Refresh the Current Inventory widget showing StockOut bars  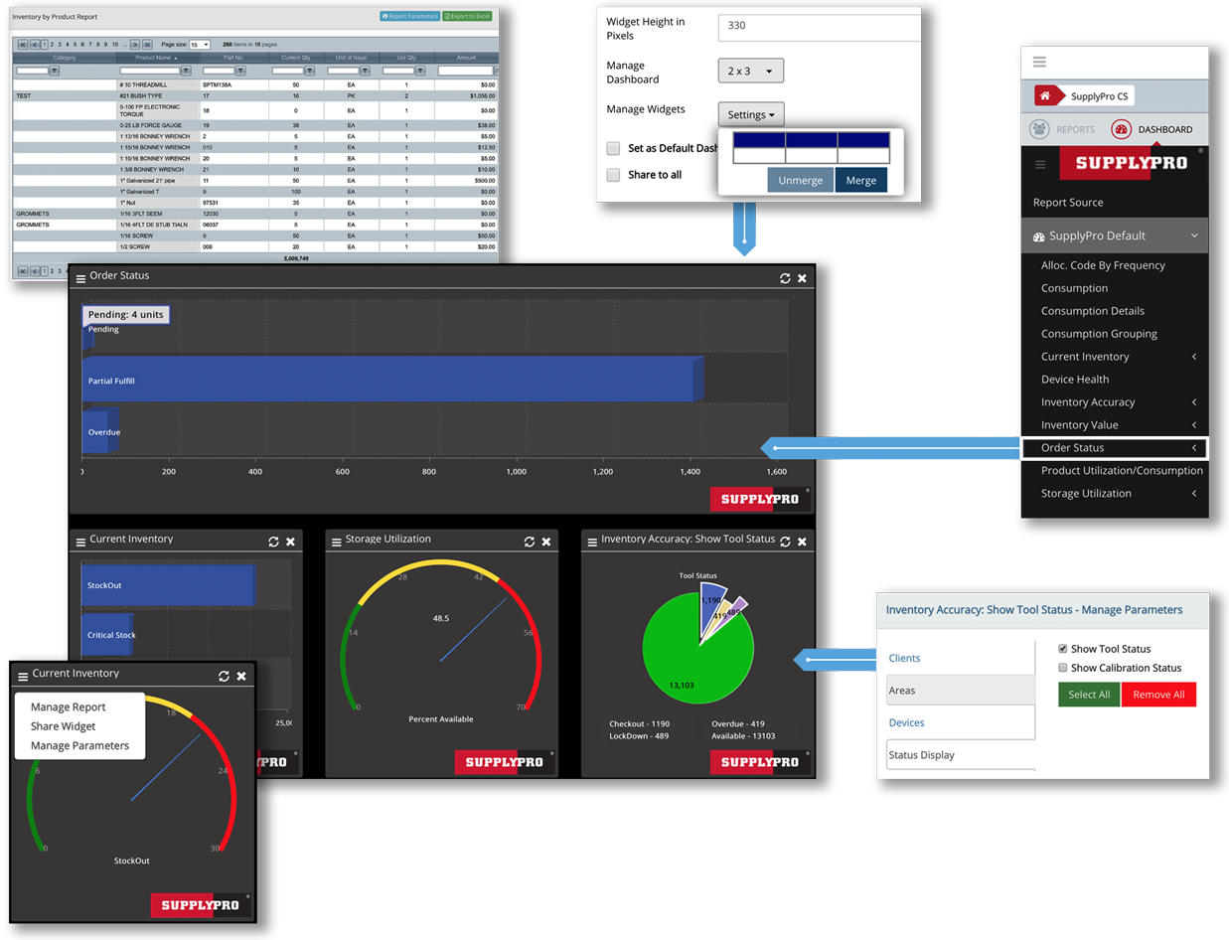tap(273, 542)
